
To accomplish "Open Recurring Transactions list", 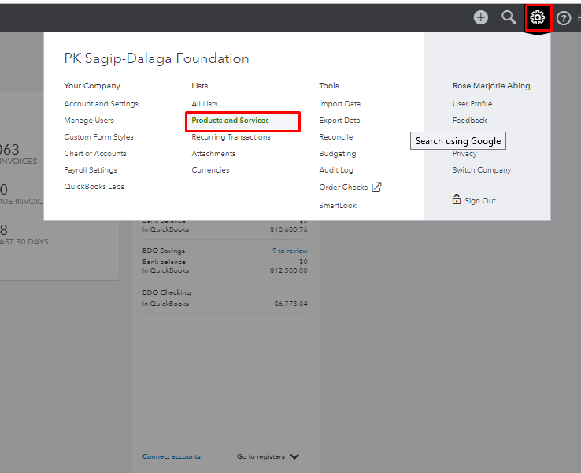I will pos(231,137).
